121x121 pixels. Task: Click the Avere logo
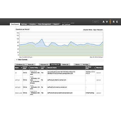[110, 21]
